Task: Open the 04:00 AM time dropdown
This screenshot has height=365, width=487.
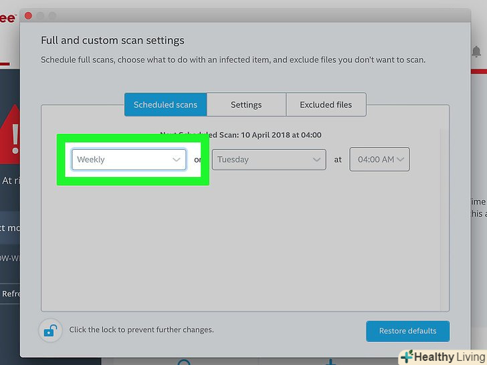Action: tap(379, 160)
